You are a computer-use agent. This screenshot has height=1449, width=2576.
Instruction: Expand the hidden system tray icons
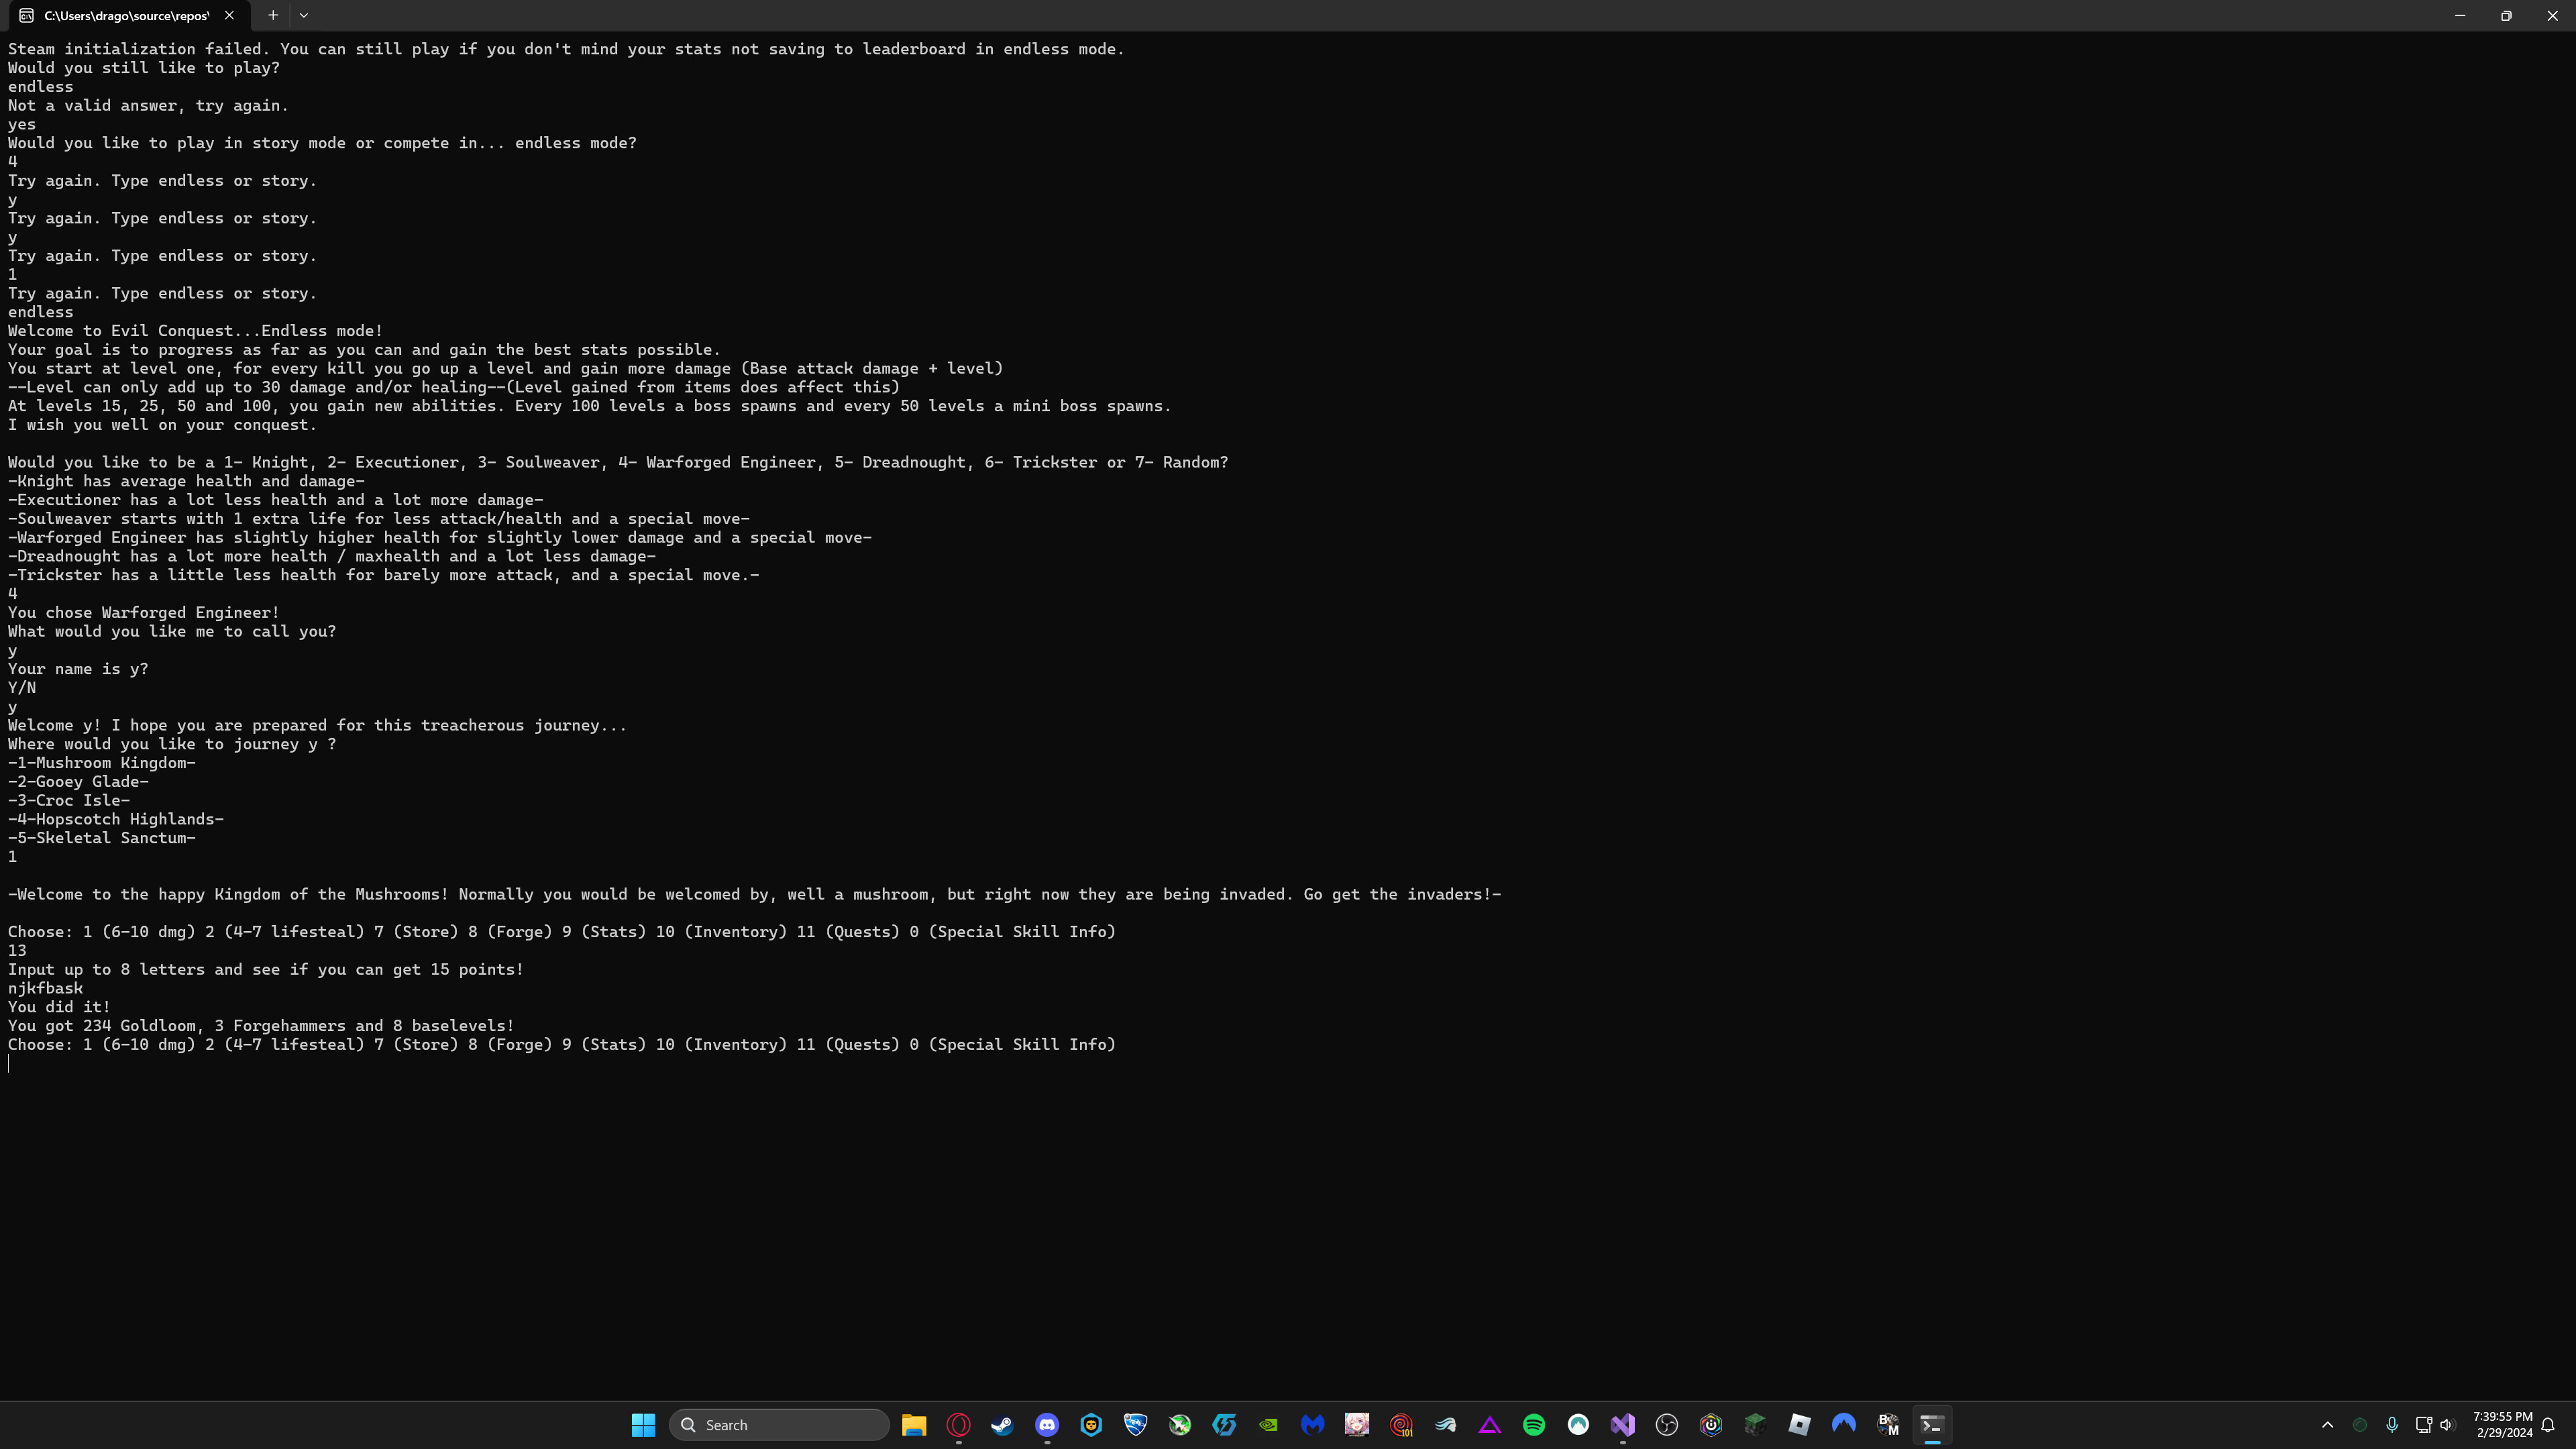point(2327,1425)
